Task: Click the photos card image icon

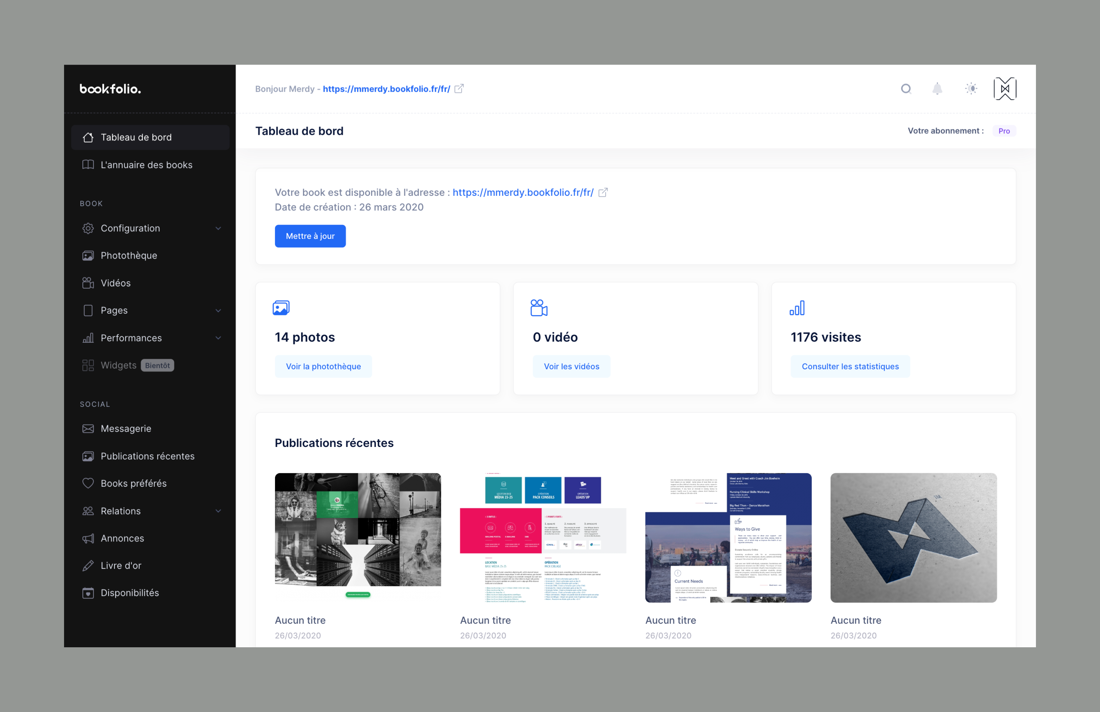Action: point(281,308)
